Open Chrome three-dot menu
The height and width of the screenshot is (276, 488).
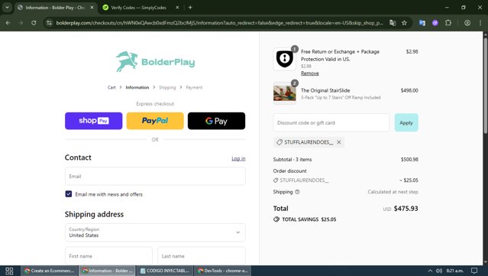(x=480, y=23)
